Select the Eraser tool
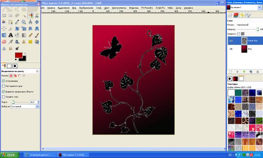 coord(4,42)
